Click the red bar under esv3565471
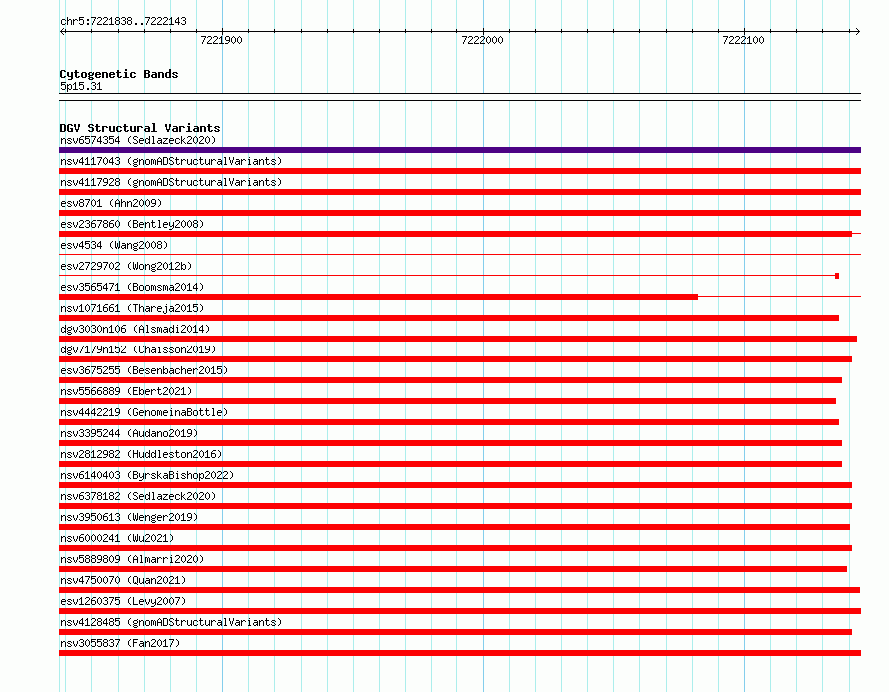 [379, 297]
